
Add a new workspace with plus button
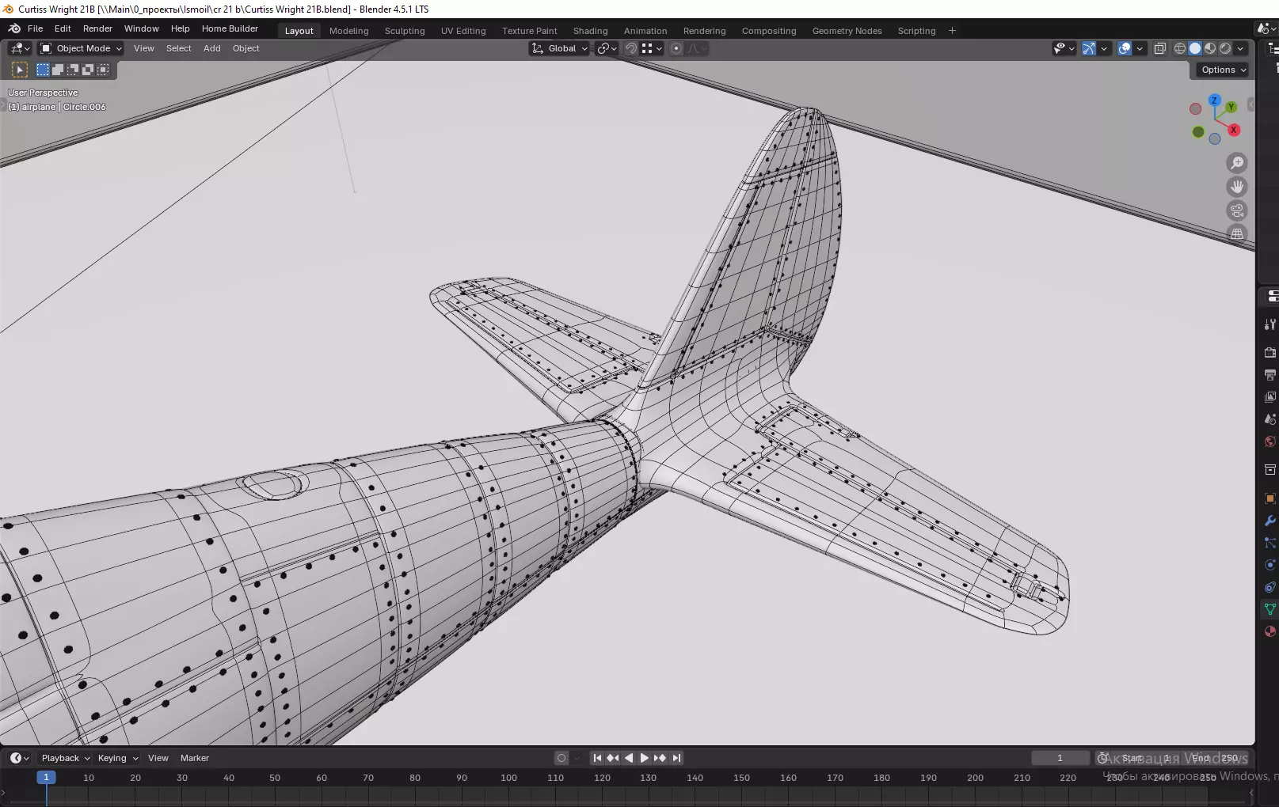[x=953, y=31]
